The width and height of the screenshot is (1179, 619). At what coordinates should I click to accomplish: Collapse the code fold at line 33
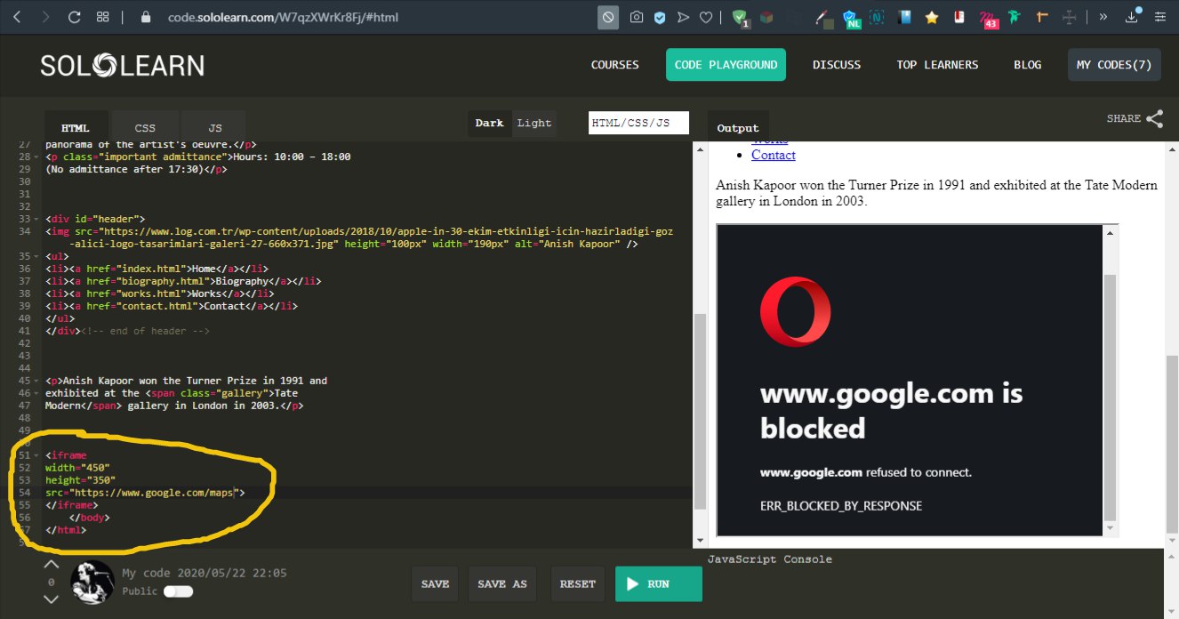pyautogui.click(x=36, y=219)
